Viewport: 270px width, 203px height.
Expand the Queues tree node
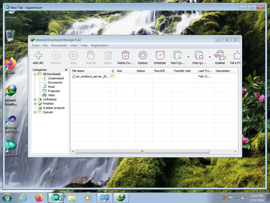[x=35, y=112]
